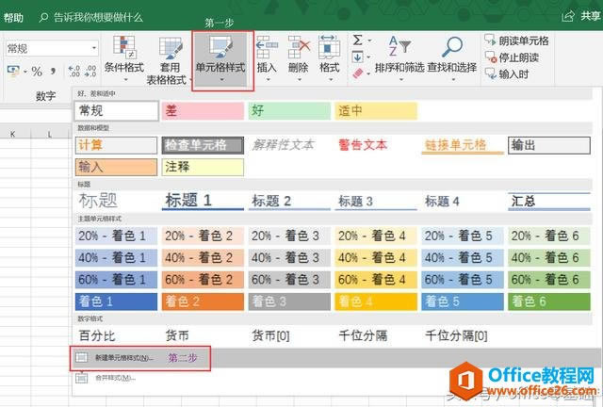This screenshot has height=407, width=603.
Task: Click the 删除 delete cells icon
Action: [299, 47]
